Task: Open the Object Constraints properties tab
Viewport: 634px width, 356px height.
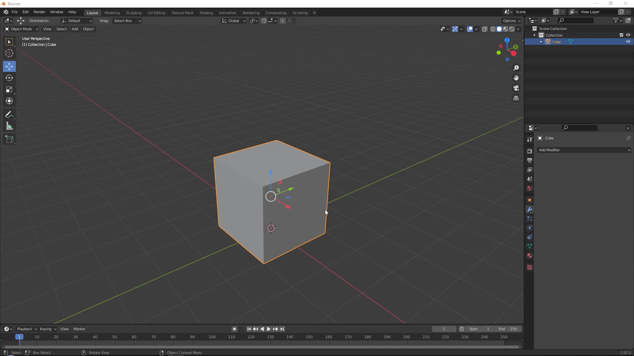Action: tap(530, 237)
